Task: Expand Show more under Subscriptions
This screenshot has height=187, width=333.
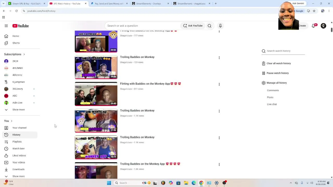Action: 18,110
